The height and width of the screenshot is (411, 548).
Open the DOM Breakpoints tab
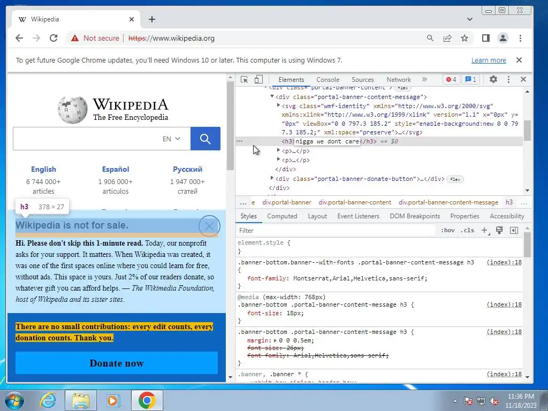[415, 216]
